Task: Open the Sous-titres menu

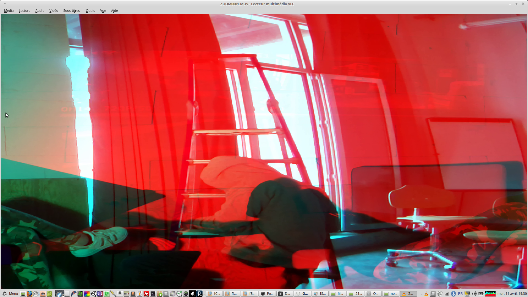Action: pos(71,11)
